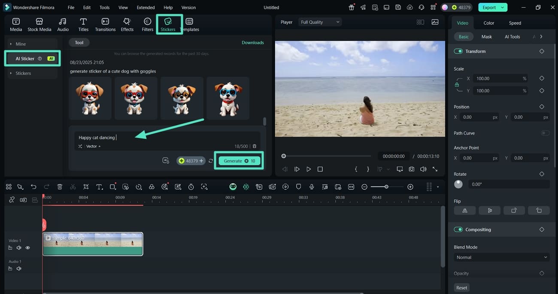Click the paper plane share icon
This screenshot has height=294, width=558.
pos(363,7)
